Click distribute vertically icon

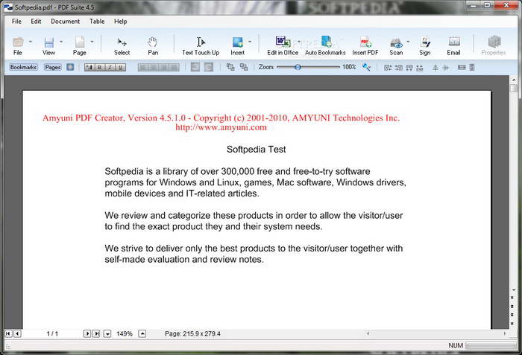pyautogui.click(x=435, y=68)
